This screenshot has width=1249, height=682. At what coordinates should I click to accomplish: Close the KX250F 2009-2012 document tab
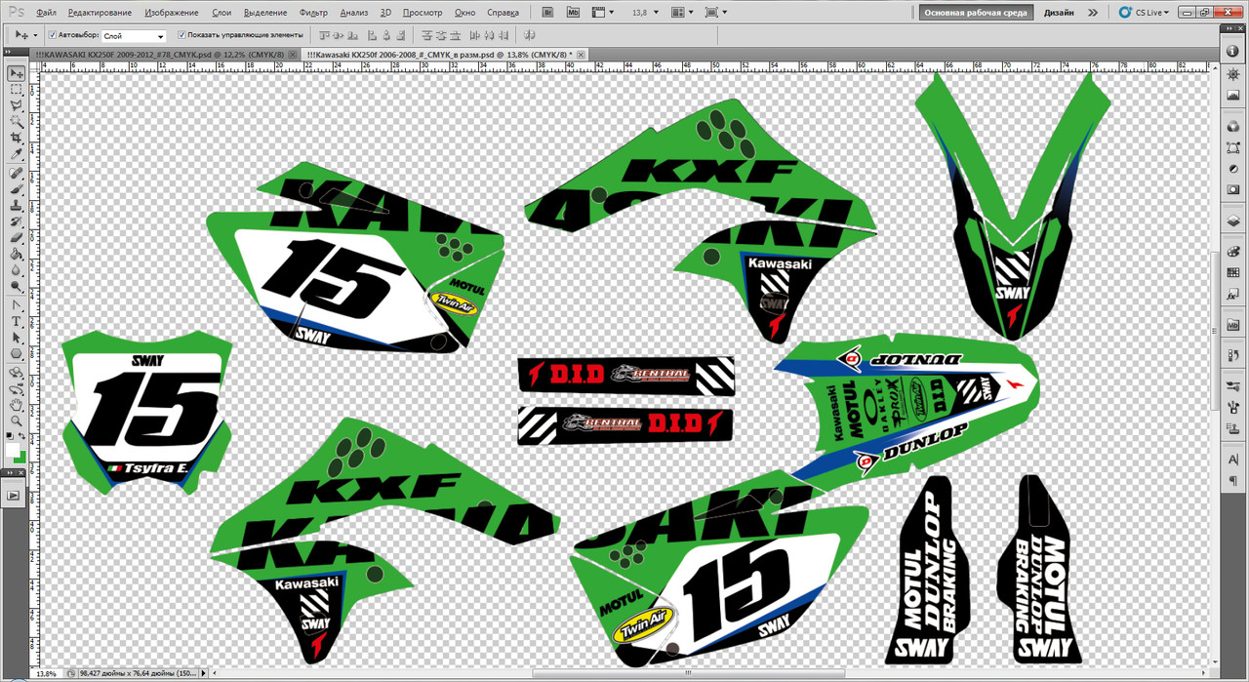coord(293,56)
